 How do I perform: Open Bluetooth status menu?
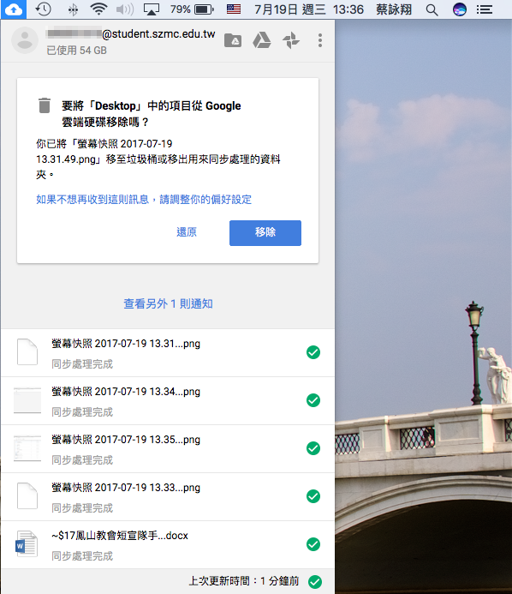click(x=73, y=9)
